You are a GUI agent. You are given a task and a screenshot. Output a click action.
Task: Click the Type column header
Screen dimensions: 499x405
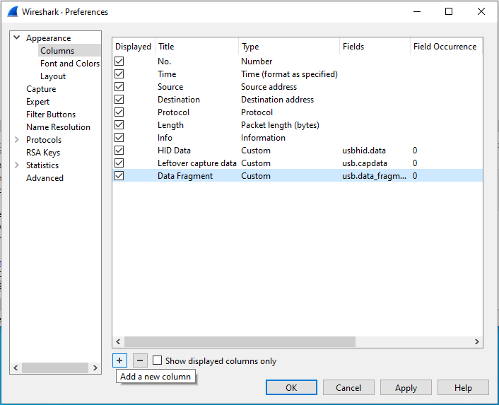click(289, 47)
